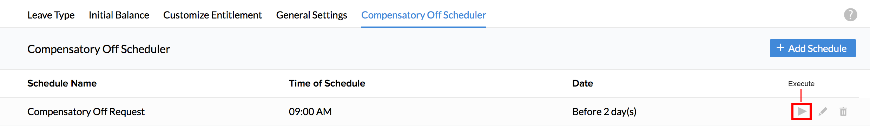The width and height of the screenshot is (870, 127).
Task: Click the Time of Schedule column header
Action: 327,83
